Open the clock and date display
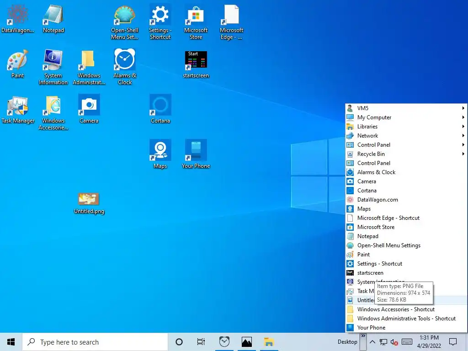The width and height of the screenshot is (468, 351). tap(429, 342)
